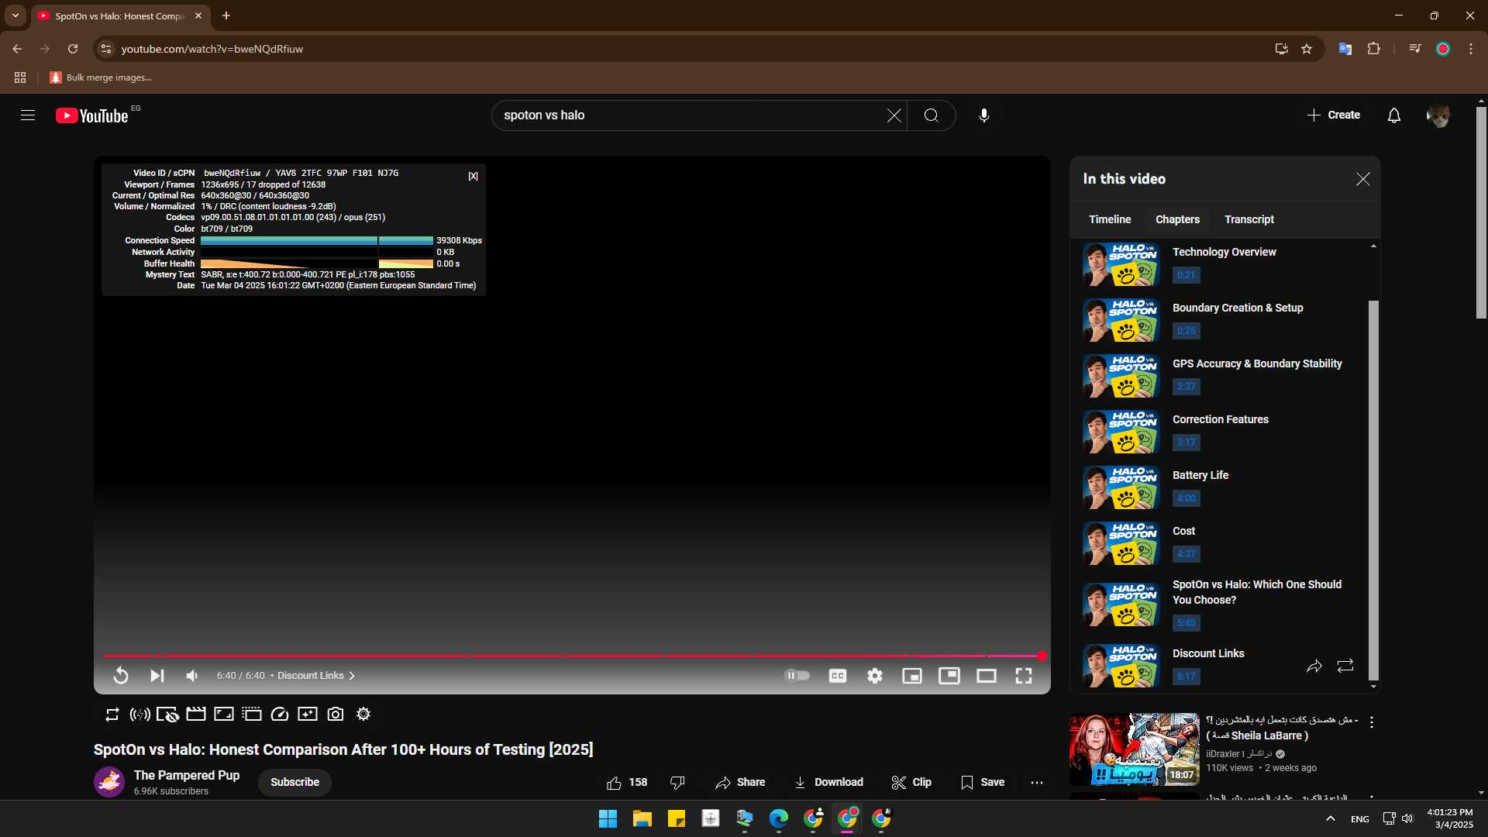This screenshot has height=837, width=1488.
Task: Jump to the Technology Overview chapter
Action: (1220, 263)
